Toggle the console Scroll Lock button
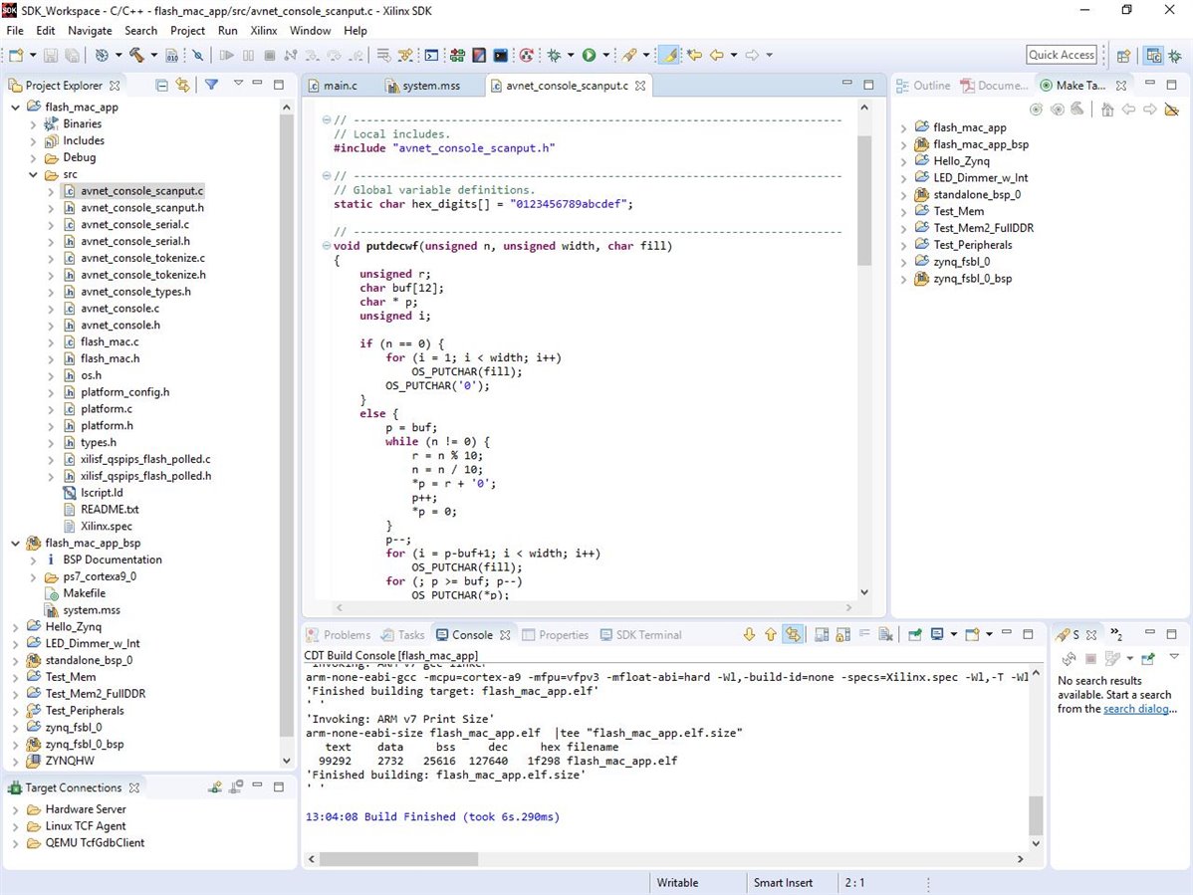 [842, 634]
